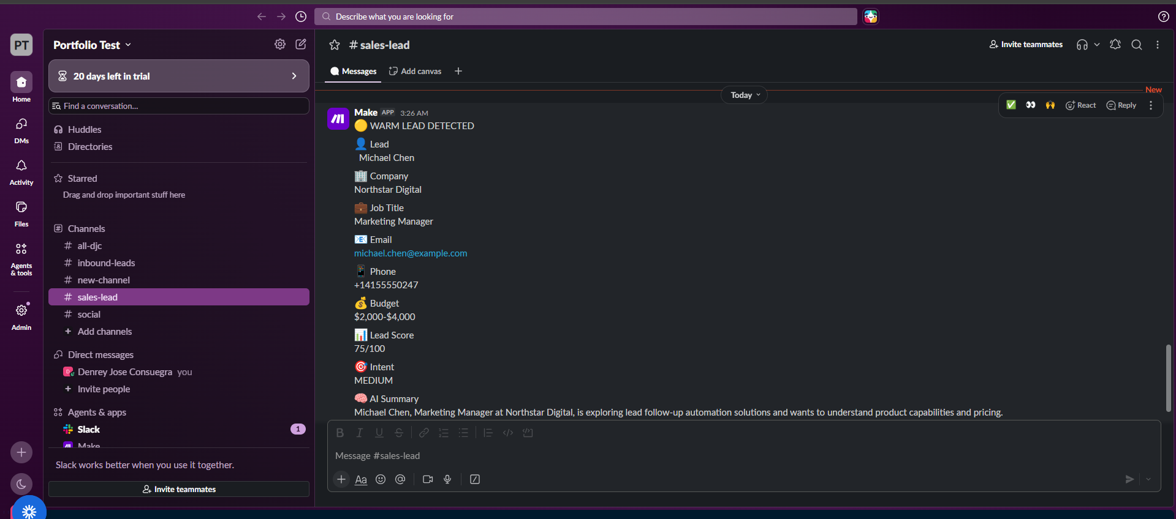Viewport: 1176px width, 519px height.
Task: Open Portfolio Test workspace menu
Action: [93, 45]
